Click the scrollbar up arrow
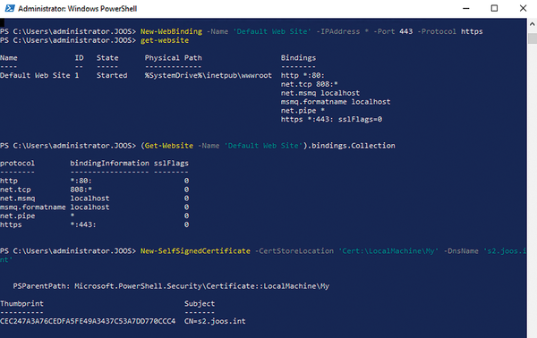The height and width of the screenshot is (338, 537). (x=532, y=24)
